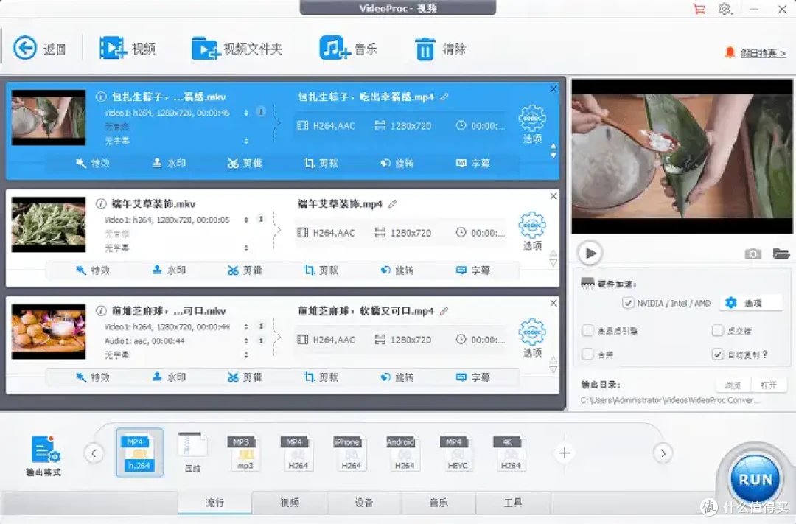Image resolution: width=796 pixels, height=524 pixels.
Task: Open 旋转 rotate tool for 端午艾草装饰
Action: point(397,270)
